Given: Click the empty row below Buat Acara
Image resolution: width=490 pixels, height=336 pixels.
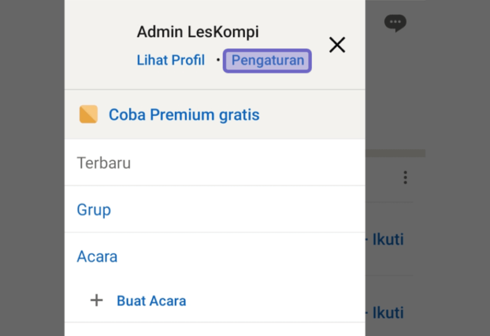Looking at the screenshot, I should tap(214, 330).
